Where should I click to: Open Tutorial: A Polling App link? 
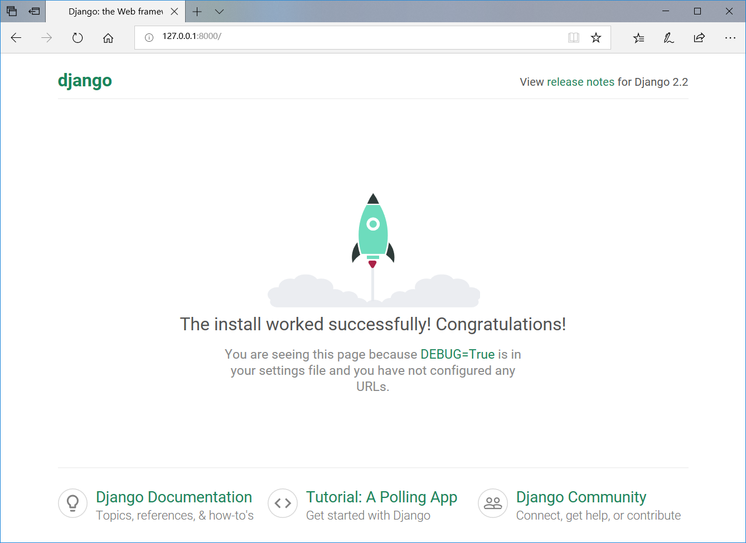(381, 497)
